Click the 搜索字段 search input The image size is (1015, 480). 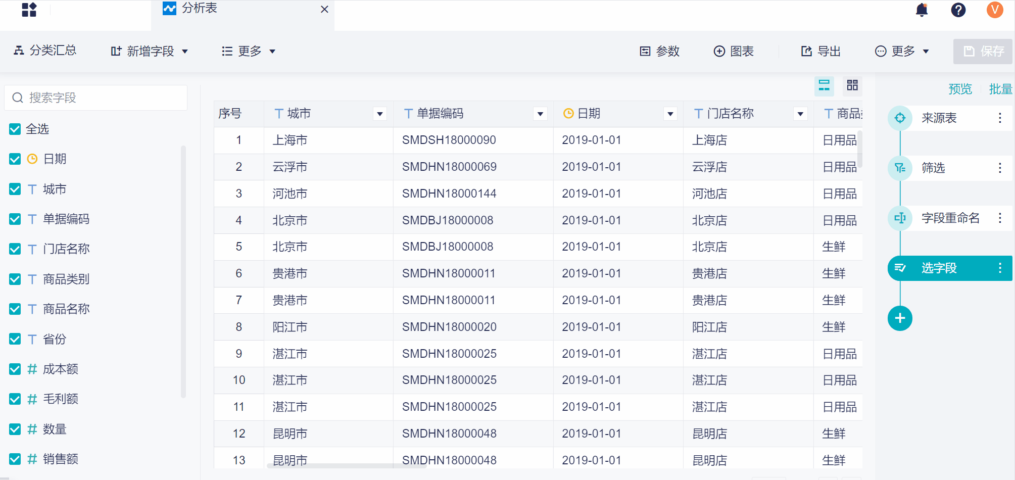pos(96,98)
